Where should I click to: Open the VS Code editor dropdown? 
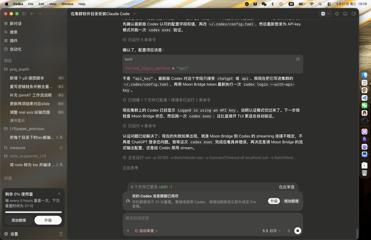(x=325, y=14)
